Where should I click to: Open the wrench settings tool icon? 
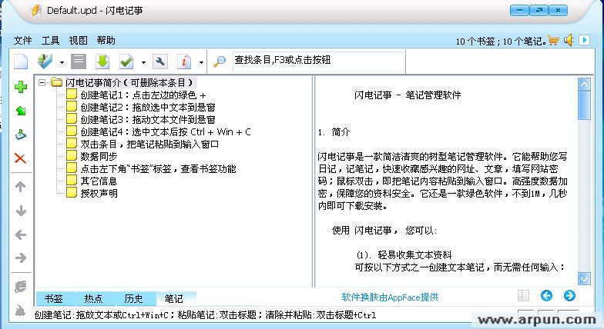pyautogui.click(x=160, y=61)
